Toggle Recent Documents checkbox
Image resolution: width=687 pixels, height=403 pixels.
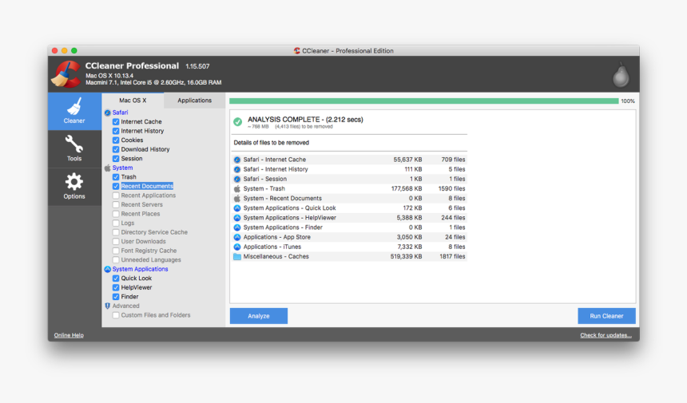point(116,186)
